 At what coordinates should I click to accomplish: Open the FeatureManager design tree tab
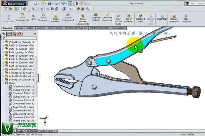pos(4,34)
